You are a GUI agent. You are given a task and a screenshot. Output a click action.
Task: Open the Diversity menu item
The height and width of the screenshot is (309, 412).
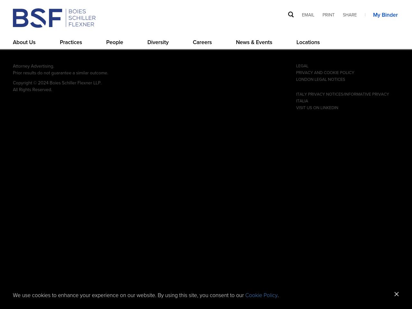click(158, 42)
